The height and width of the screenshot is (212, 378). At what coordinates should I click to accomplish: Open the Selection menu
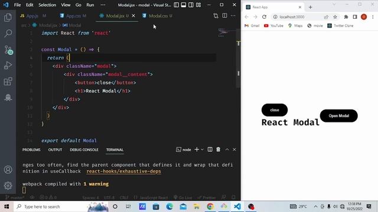[x=47, y=5]
